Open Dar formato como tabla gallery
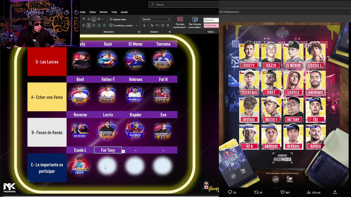Image resolution: width=351 pixels, height=197 pixels. [195, 22]
